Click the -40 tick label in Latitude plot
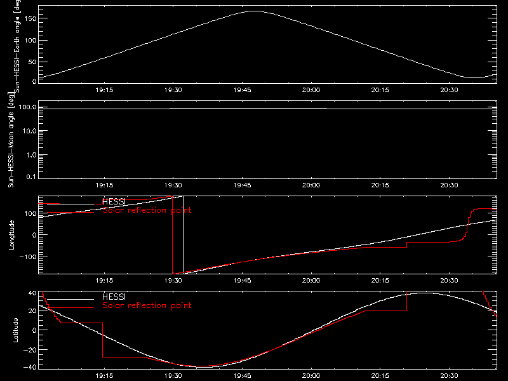The width and height of the screenshot is (508, 381). tap(30, 368)
